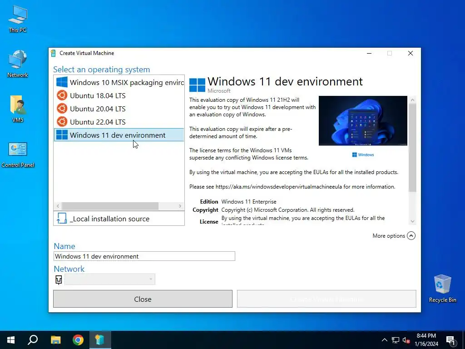The width and height of the screenshot is (465, 349).
Task: Click the Windows logo beside Windows 11 list entry
Action: (x=62, y=135)
